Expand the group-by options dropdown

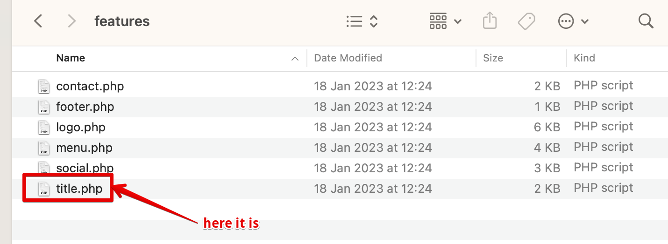(x=445, y=21)
